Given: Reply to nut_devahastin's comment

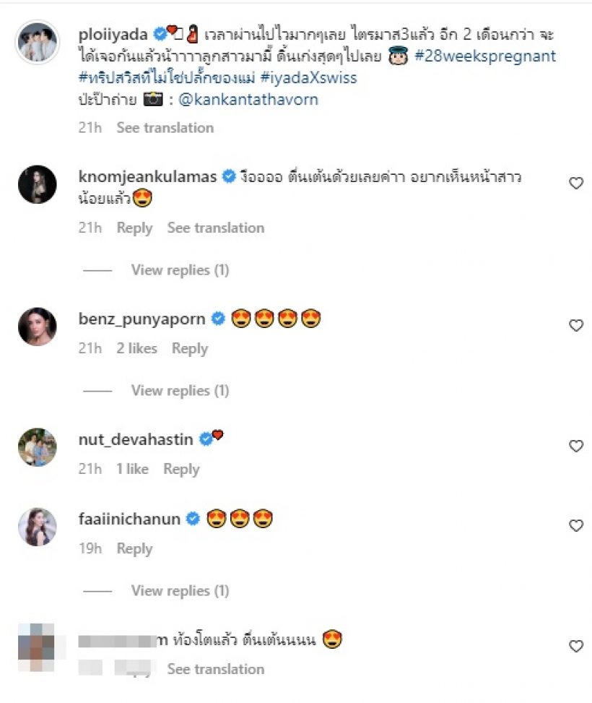Looking at the screenshot, I should 181,470.
